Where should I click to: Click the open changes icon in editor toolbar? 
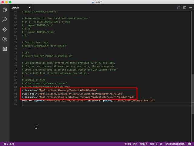click(x=179, y=8)
